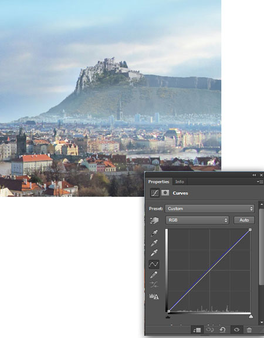Select the white point eyedropper
264x338 pixels.
pyautogui.click(x=154, y=253)
